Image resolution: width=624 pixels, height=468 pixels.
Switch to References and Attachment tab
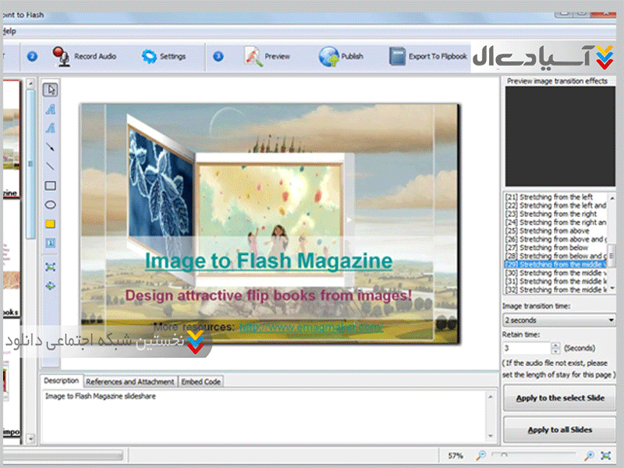click(129, 381)
